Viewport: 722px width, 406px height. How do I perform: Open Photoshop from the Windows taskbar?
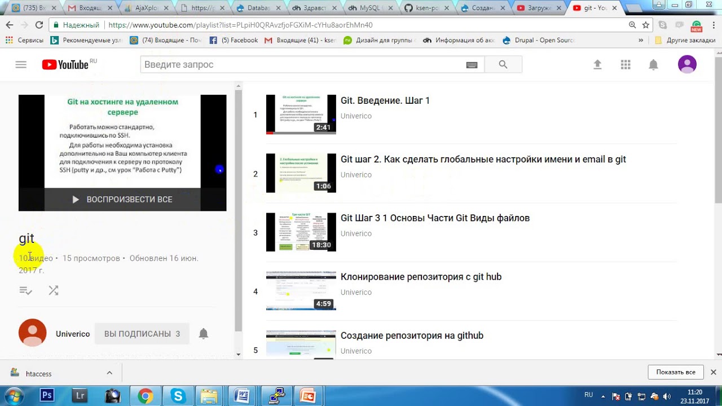coord(47,395)
